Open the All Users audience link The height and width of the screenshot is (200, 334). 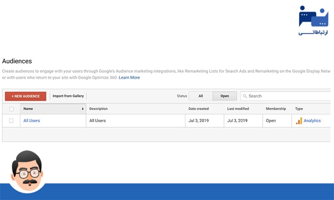pos(32,121)
